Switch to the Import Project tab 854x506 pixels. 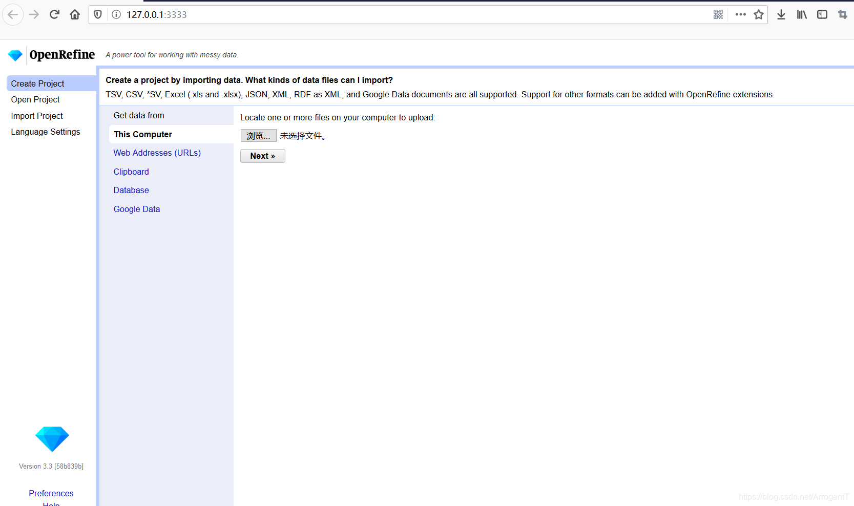37,116
